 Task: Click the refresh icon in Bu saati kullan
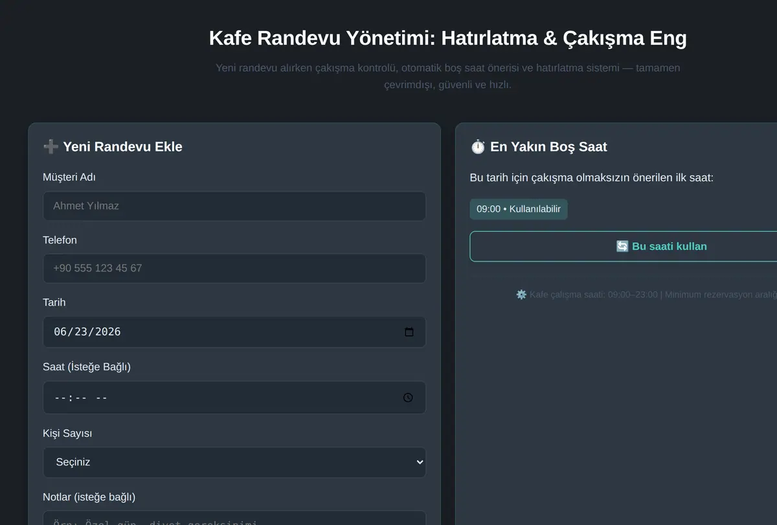(x=622, y=247)
